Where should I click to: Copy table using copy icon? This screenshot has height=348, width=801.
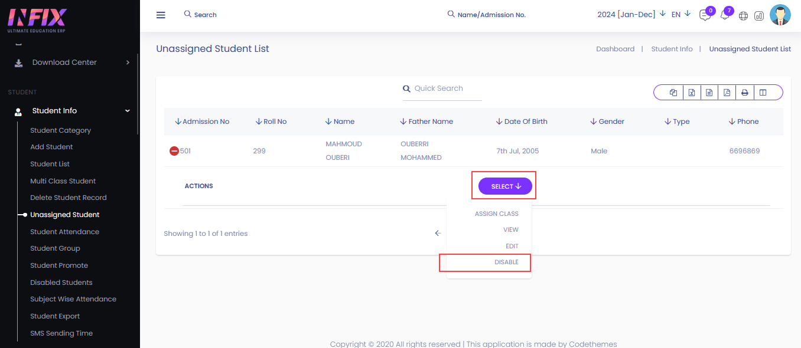(x=673, y=93)
